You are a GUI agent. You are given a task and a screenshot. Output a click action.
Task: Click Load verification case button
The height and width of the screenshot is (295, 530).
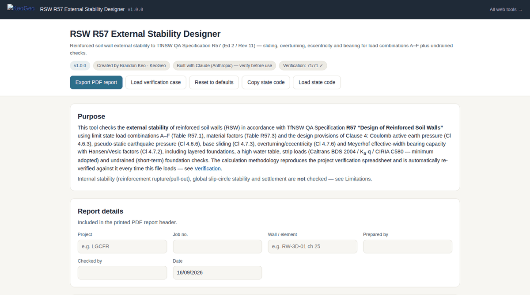point(156,82)
